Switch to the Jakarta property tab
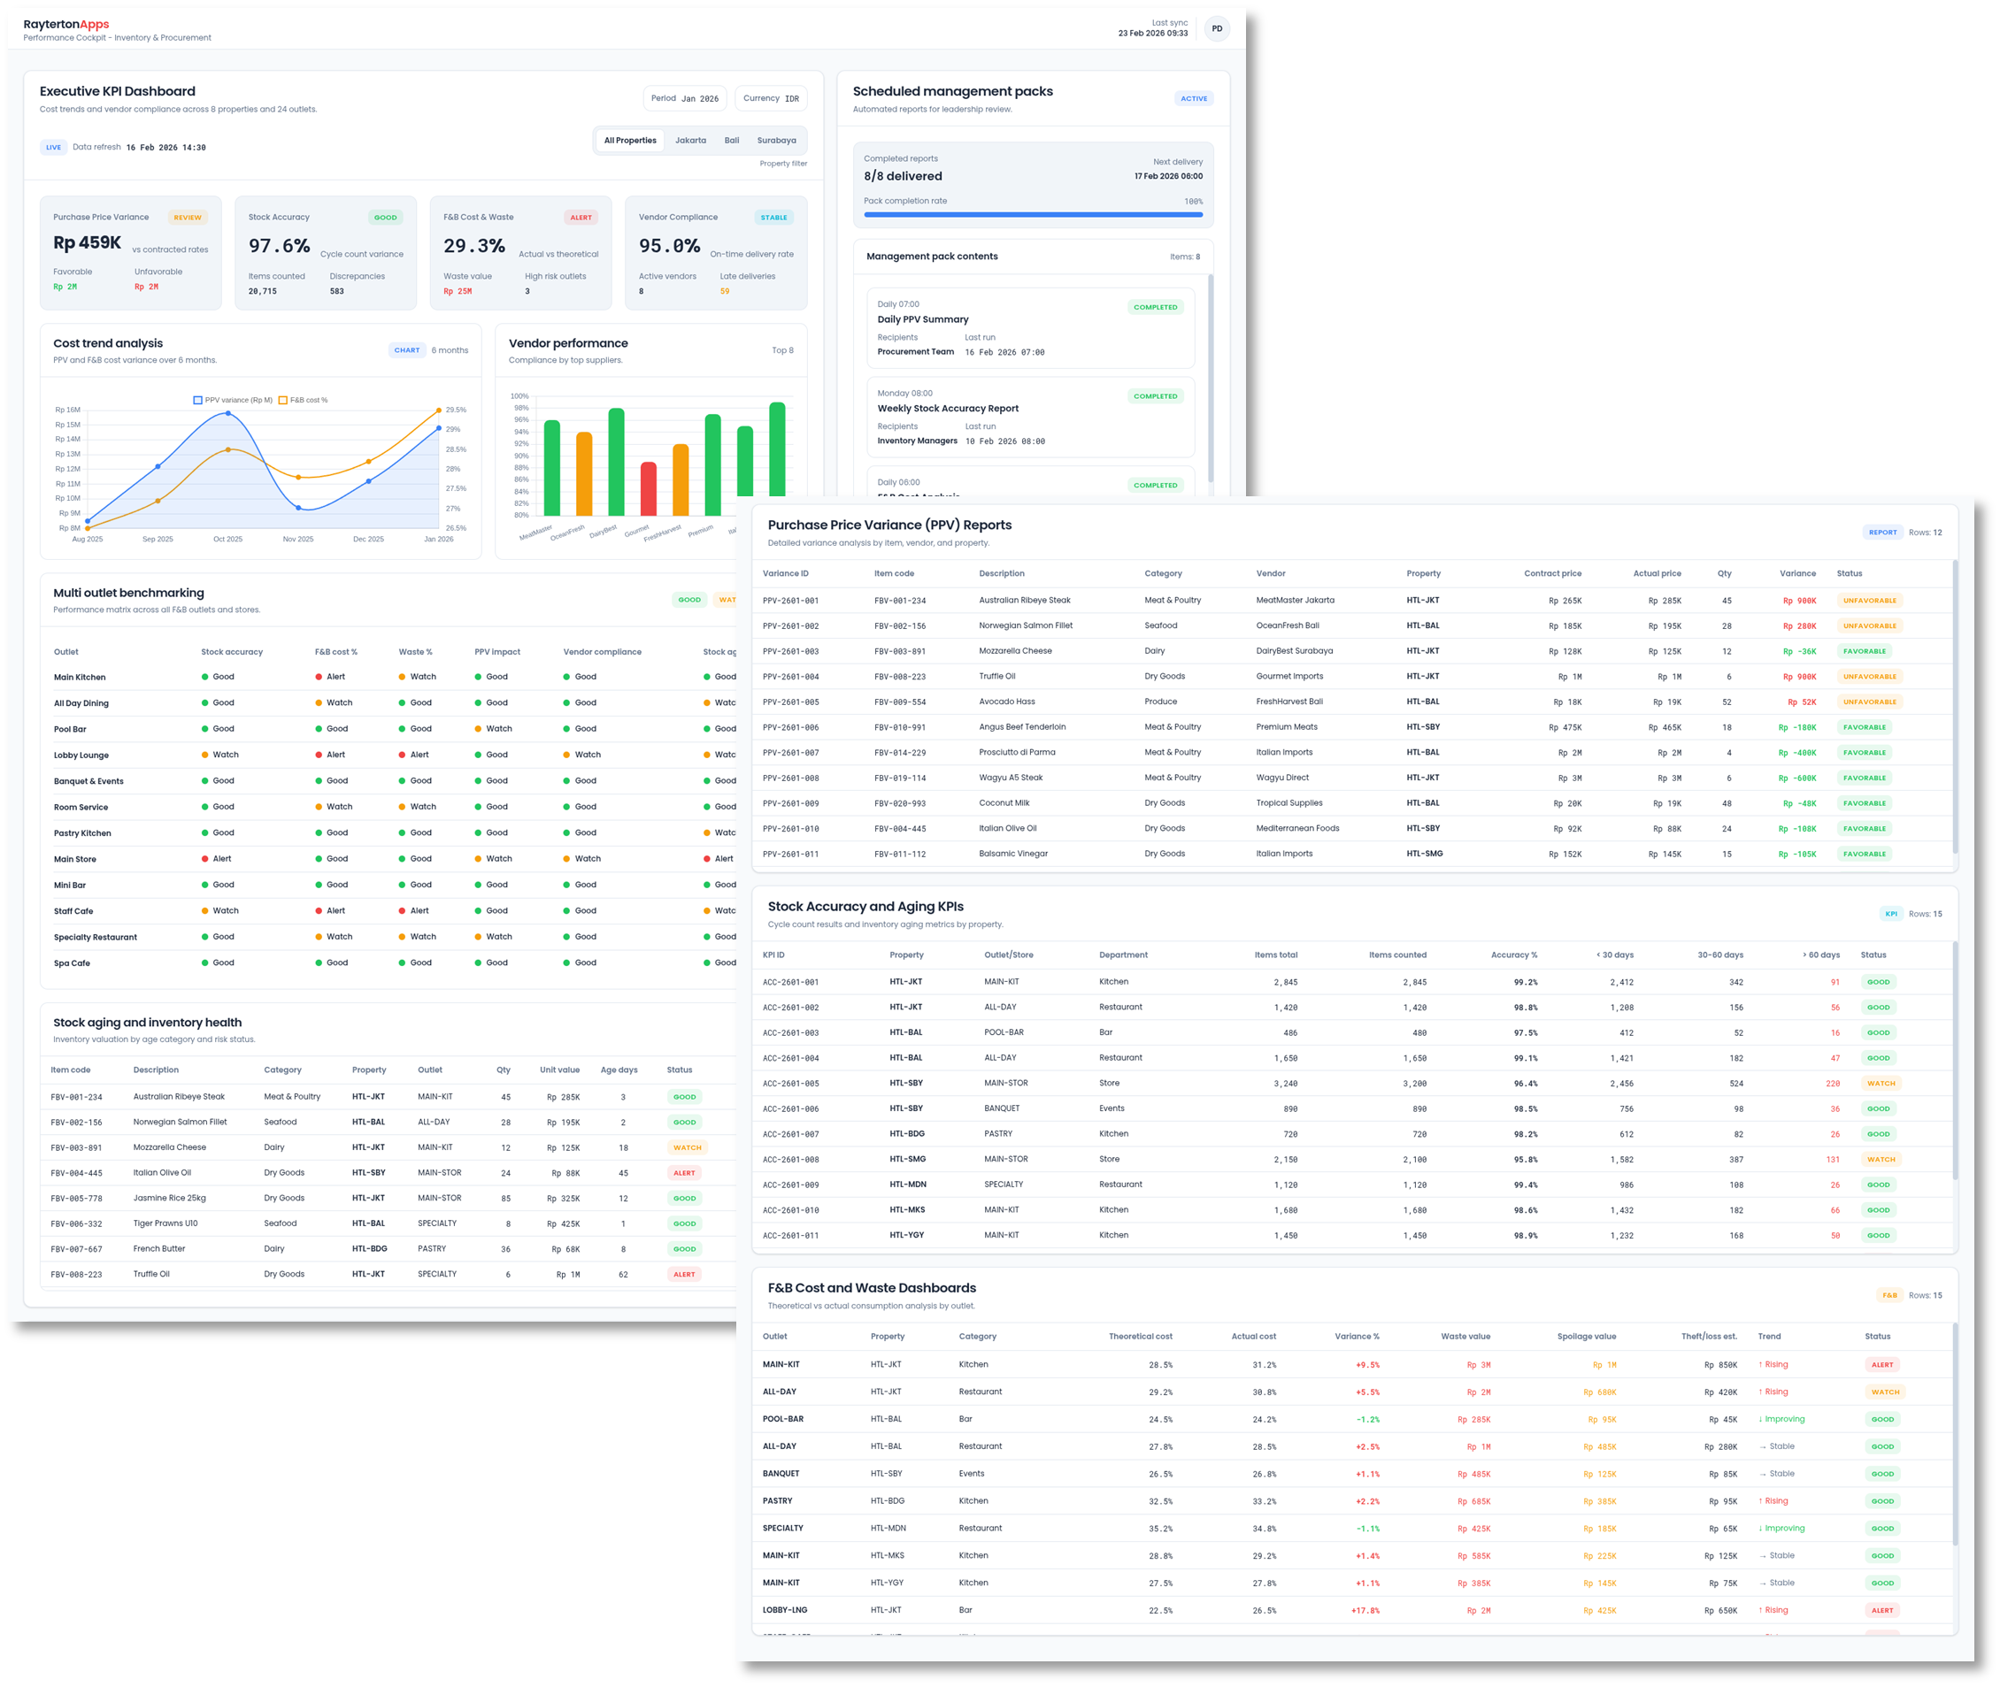 [689, 141]
